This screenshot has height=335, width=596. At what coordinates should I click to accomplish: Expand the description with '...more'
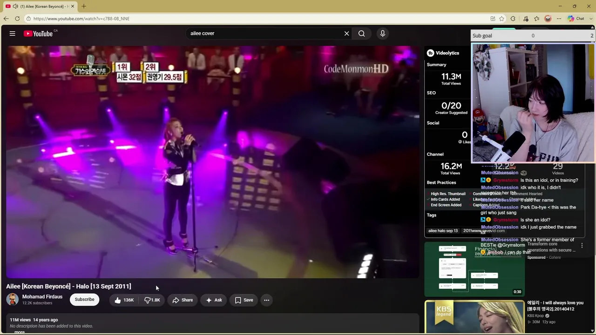20,332
